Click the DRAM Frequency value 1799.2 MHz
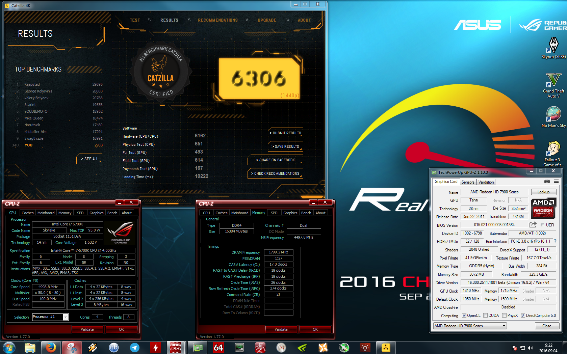The height and width of the screenshot is (354, 567). tap(279, 252)
